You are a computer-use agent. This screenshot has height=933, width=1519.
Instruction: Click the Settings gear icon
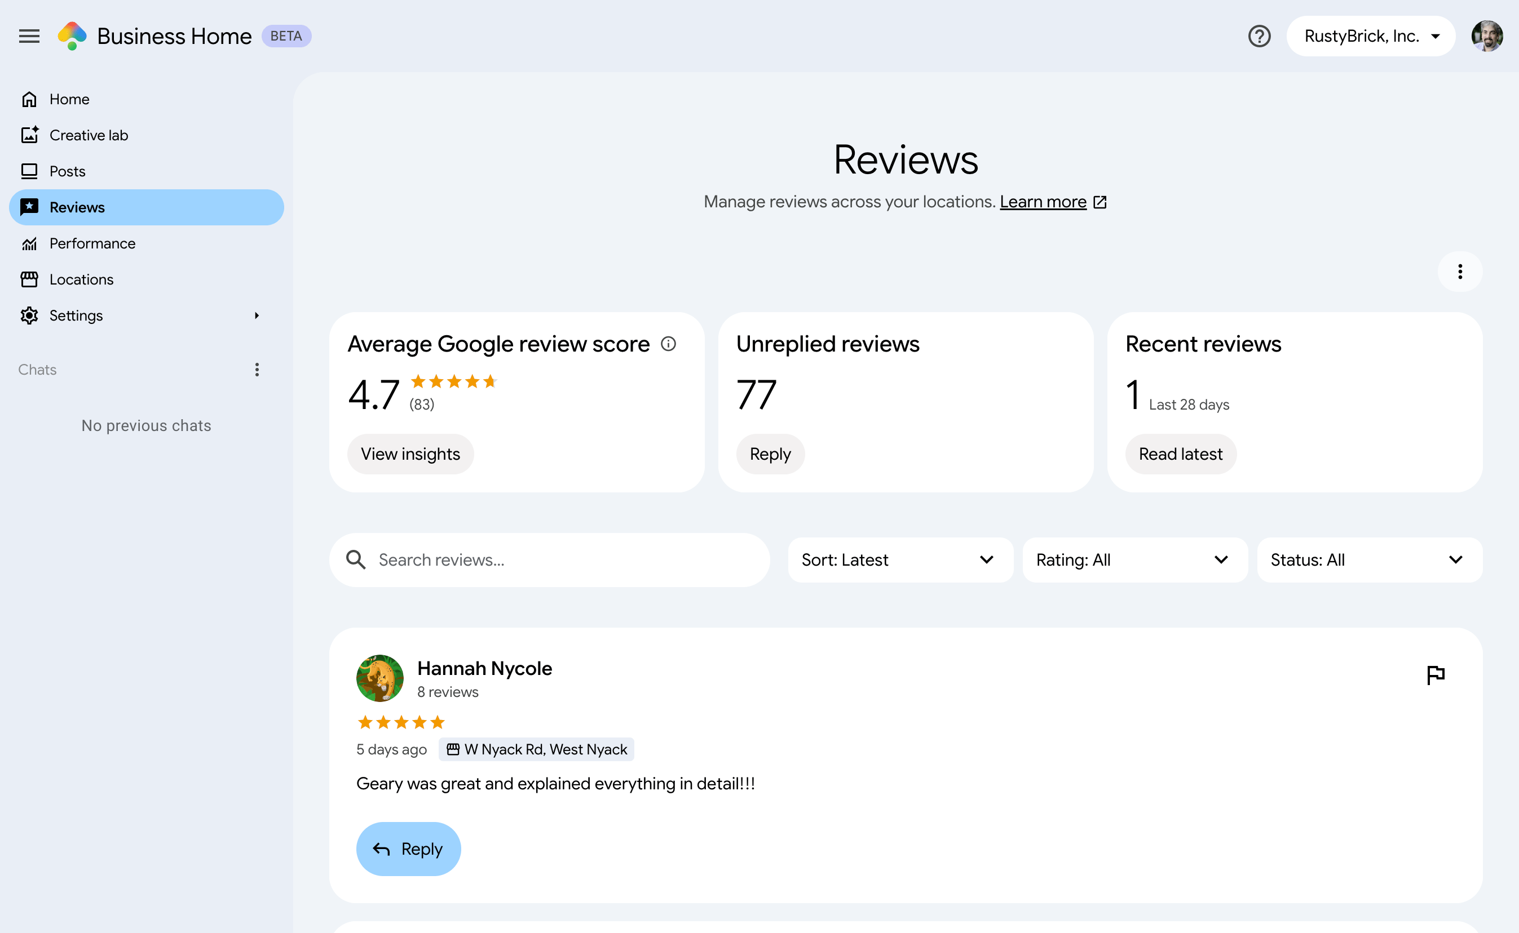[29, 316]
